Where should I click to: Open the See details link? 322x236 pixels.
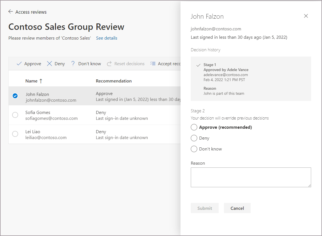[106, 38]
